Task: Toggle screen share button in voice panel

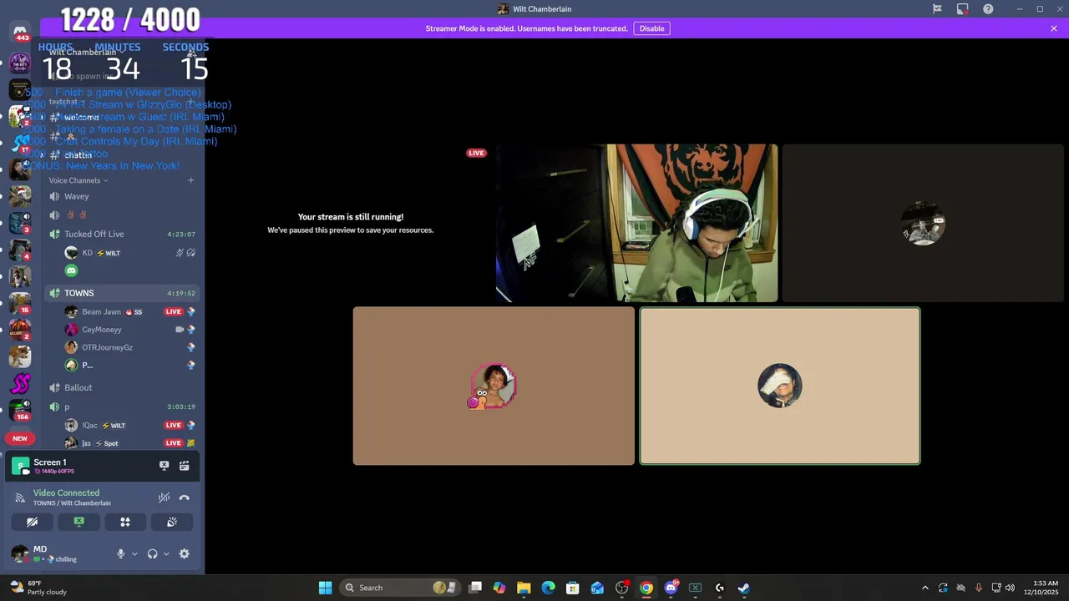Action: (x=79, y=522)
